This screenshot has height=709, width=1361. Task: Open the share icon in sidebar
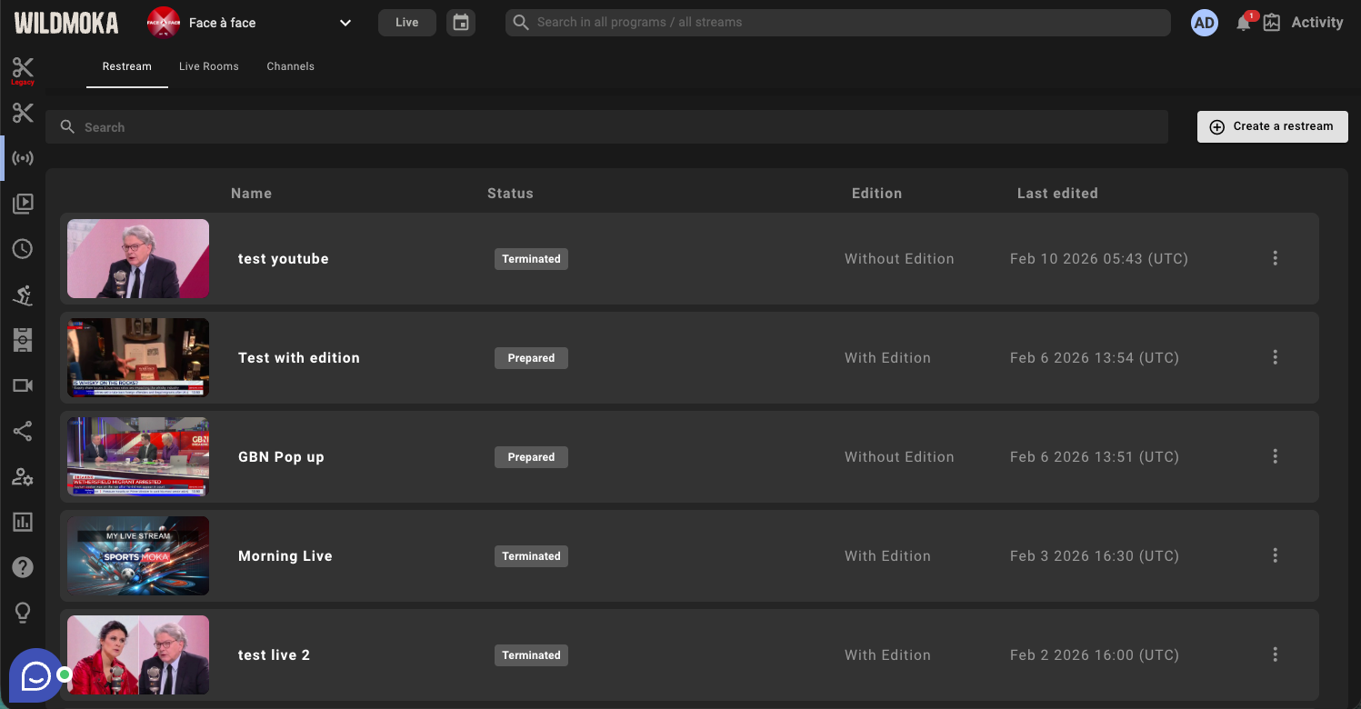[23, 431]
